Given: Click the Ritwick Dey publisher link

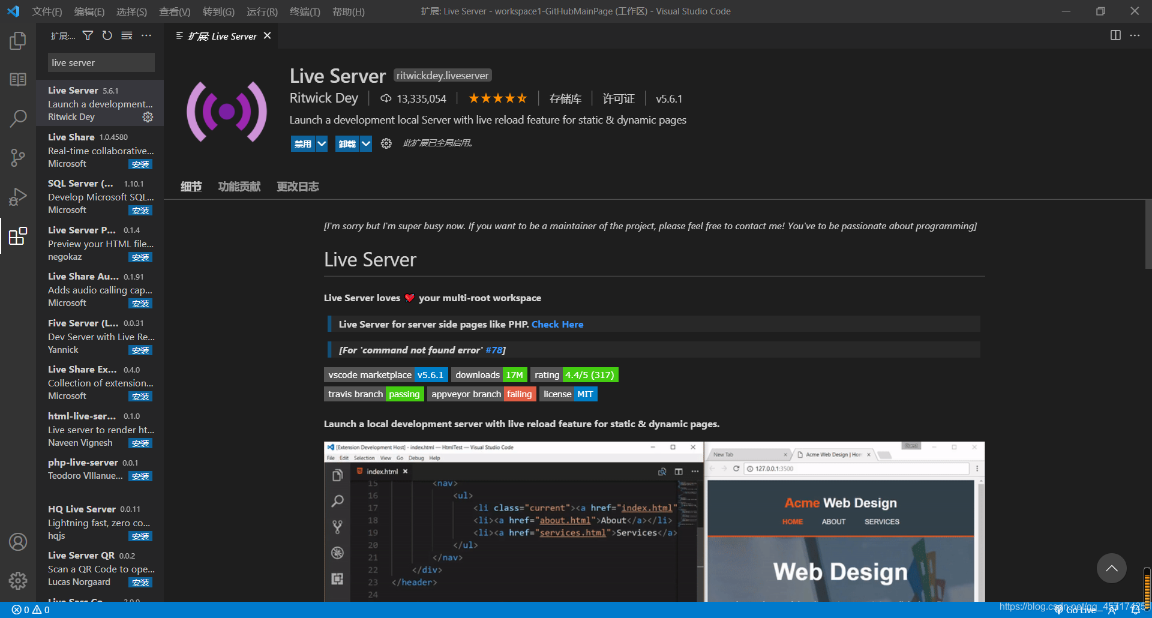Looking at the screenshot, I should tap(323, 98).
